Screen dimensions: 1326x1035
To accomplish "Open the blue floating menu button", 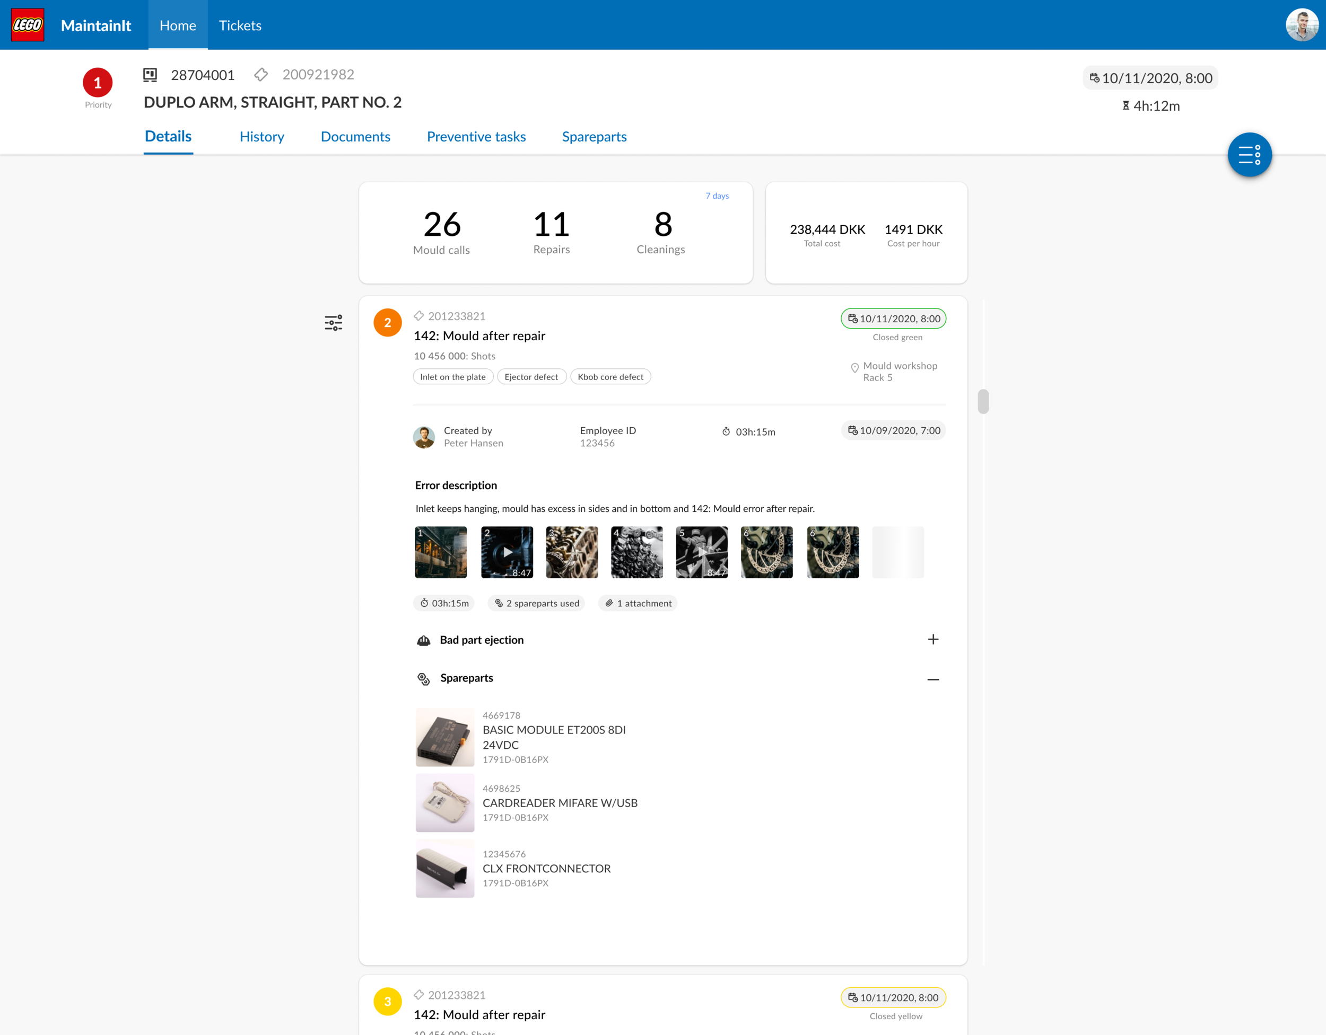I will [1250, 155].
